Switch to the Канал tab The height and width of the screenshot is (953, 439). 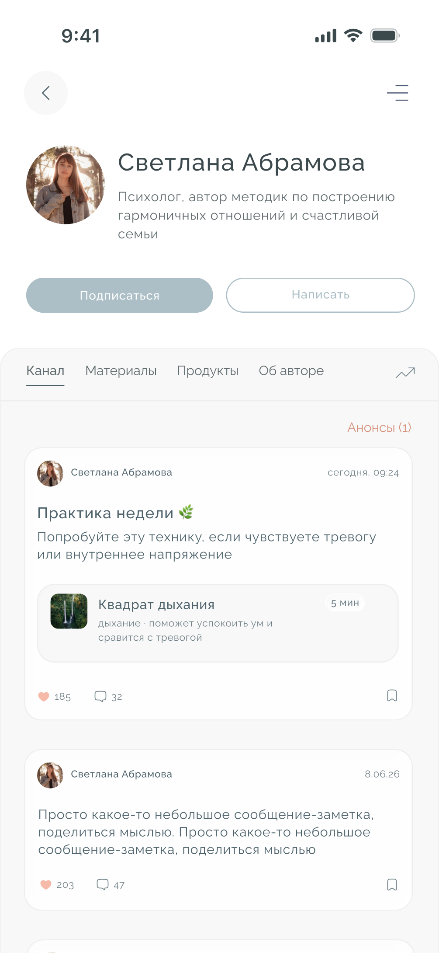[x=45, y=371]
